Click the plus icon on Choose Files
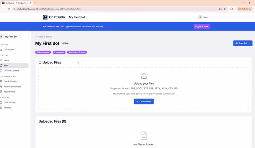Screen dimensions: 255x148 [x=137, y=102]
